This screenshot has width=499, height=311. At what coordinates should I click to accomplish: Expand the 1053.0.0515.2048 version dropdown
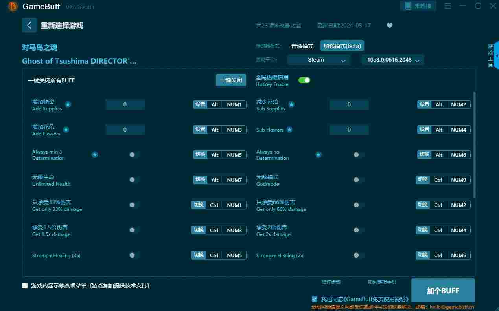(x=392, y=60)
